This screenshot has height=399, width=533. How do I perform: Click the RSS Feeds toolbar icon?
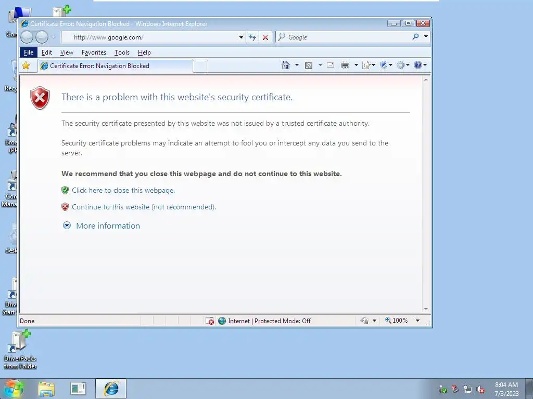tap(308, 65)
